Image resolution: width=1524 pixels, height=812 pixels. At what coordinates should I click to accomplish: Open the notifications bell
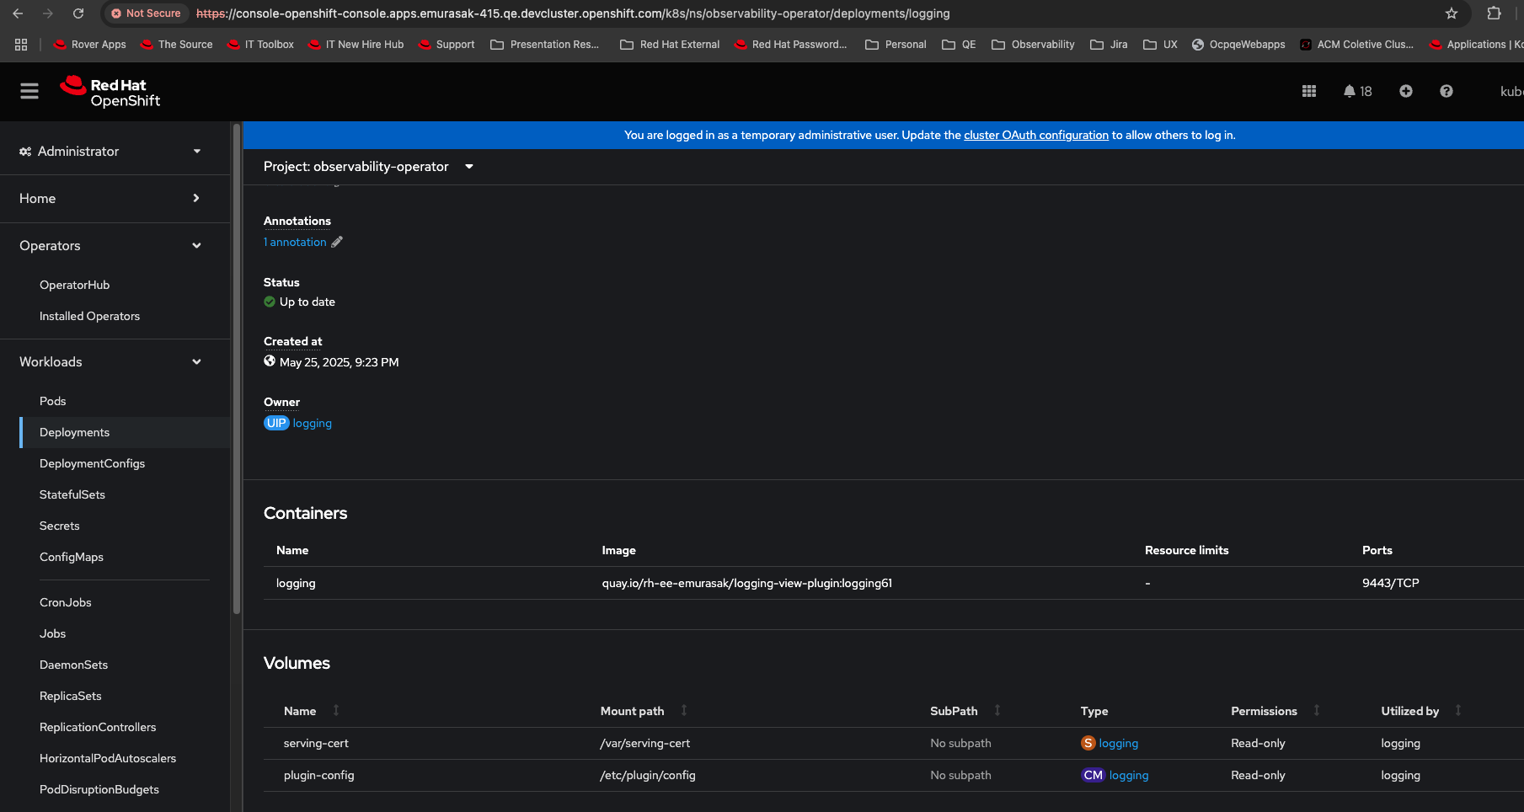1357,91
